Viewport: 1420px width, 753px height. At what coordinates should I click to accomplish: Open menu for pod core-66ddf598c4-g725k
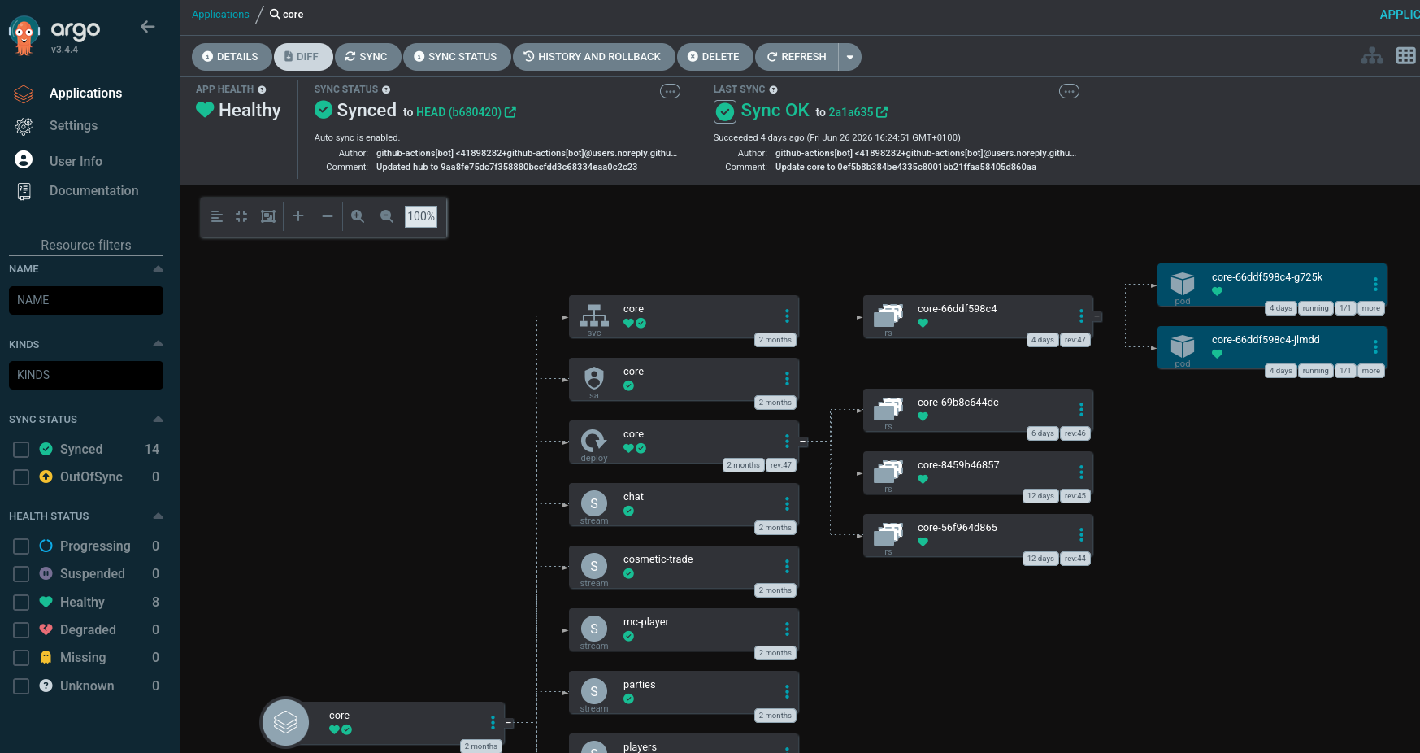1375,285
